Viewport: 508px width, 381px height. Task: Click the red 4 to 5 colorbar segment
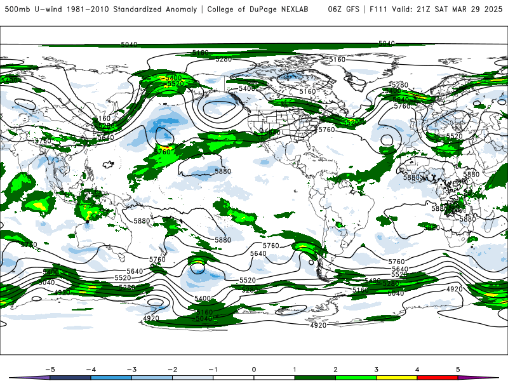[438, 378]
